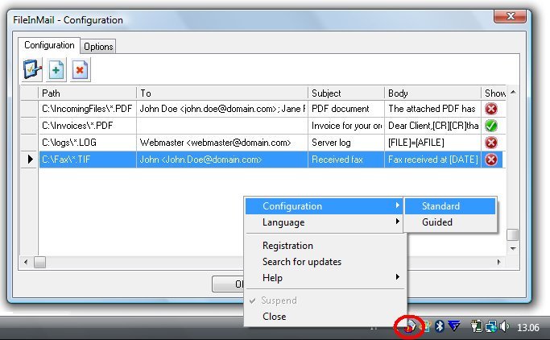Expand the Language submenu

pos(324,222)
